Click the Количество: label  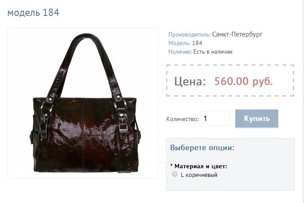pos(182,119)
